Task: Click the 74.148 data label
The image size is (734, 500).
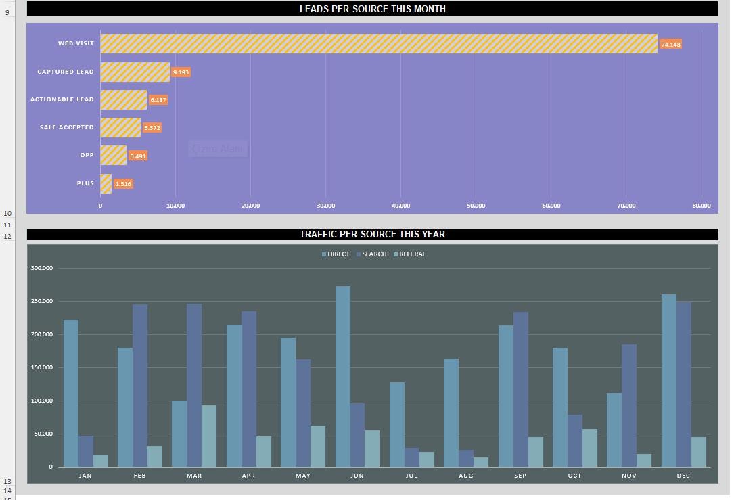Action: pyautogui.click(x=670, y=44)
